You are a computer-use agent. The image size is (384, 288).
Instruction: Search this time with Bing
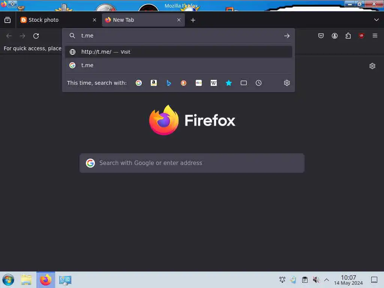click(x=169, y=83)
